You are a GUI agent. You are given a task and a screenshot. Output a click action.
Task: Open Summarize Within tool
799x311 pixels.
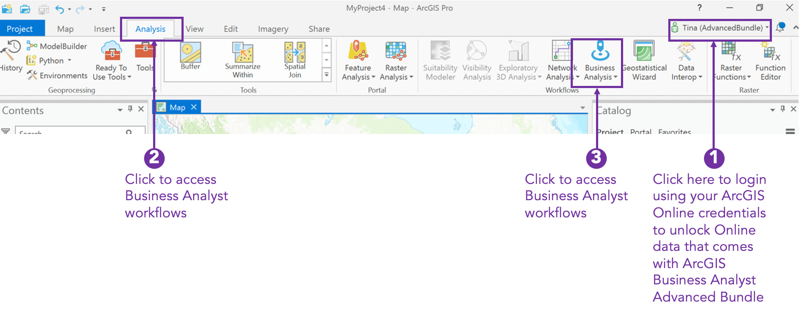click(243, 60)
